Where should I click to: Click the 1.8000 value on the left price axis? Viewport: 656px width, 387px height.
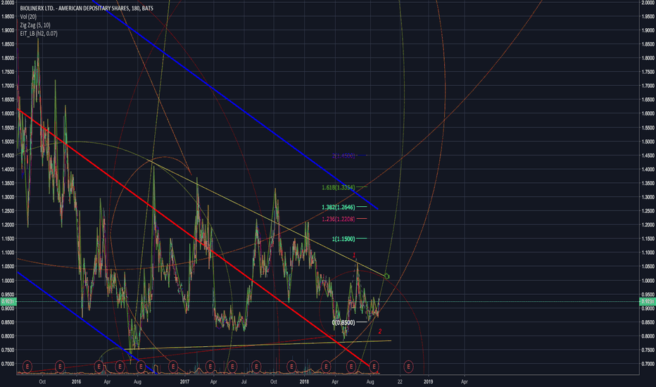(8, 58)
